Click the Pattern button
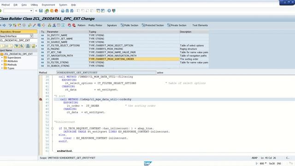The image size is (295, 166). click(82, 25)
